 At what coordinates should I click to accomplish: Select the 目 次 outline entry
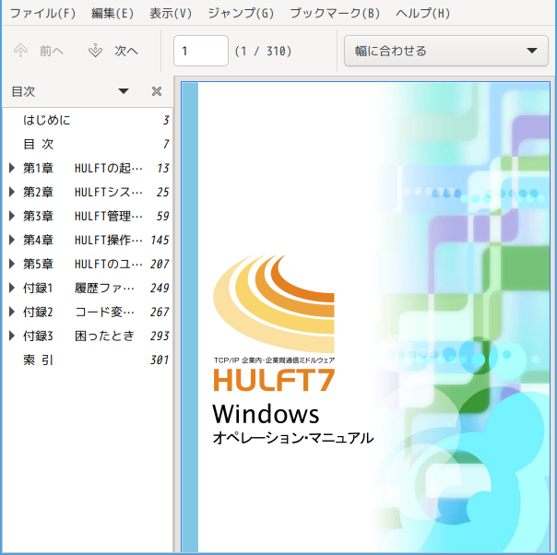88,144
